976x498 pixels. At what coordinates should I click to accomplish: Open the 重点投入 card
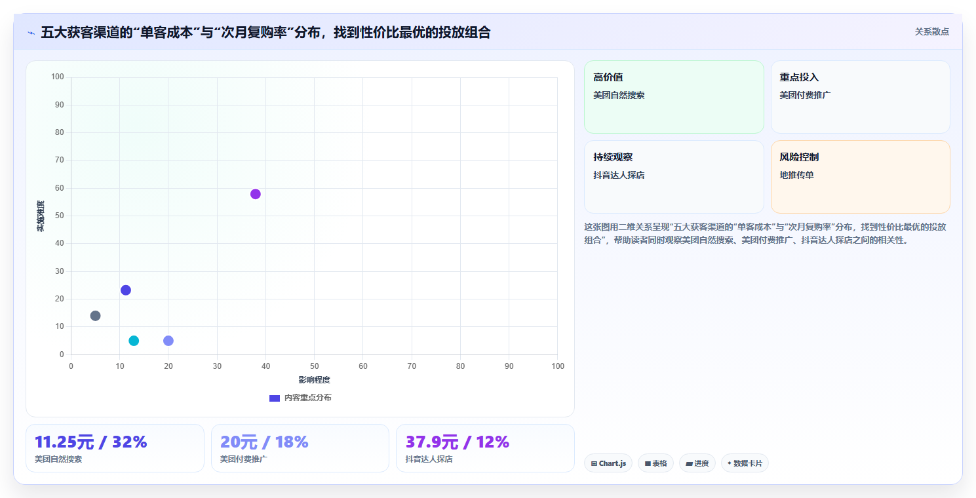click(x=861, y=97)
